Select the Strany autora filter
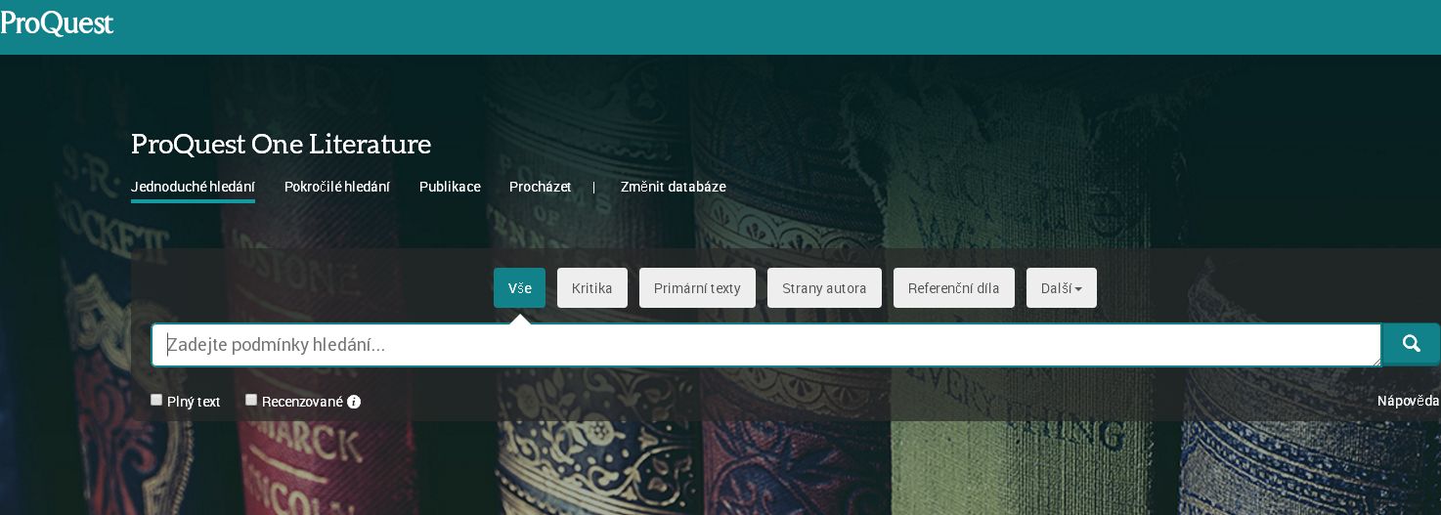 [x=824, y=288]
